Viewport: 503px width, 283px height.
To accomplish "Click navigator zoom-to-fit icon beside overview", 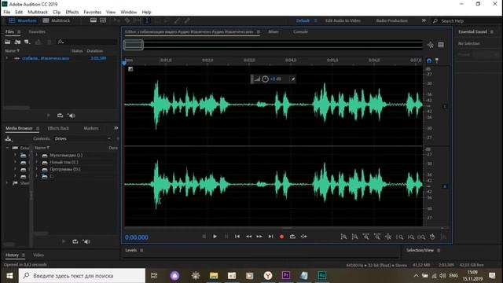I will (431, 45).
